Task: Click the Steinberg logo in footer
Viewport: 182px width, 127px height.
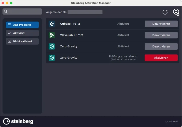Action: click(18, 121)
